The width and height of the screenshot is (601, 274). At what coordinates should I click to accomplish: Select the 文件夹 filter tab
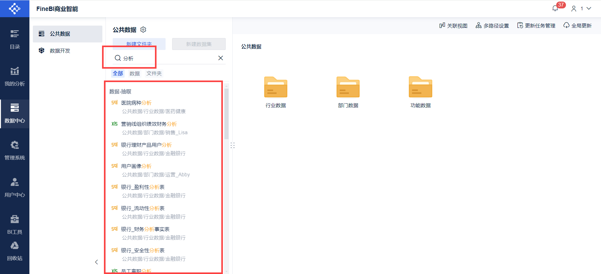pyautogui.click(x=154, y=73)
